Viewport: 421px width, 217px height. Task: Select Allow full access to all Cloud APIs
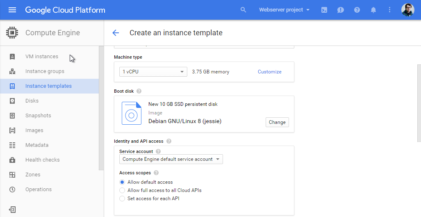tap(122, 190)
